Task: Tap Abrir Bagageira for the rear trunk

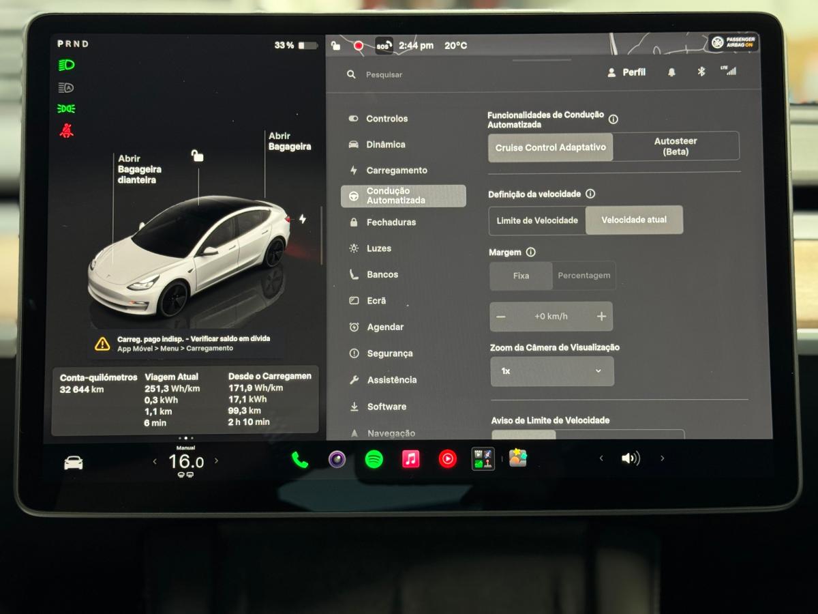Action: [x=290, y=141]
